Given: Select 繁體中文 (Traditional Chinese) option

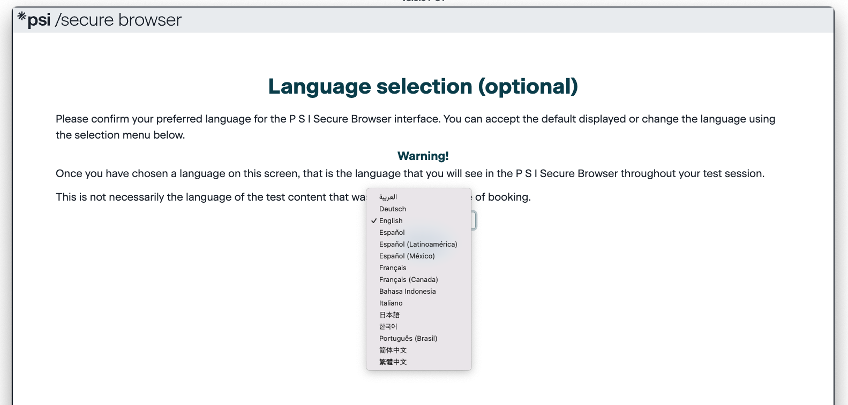Looking at the screenshot, I should pos(393,362).
